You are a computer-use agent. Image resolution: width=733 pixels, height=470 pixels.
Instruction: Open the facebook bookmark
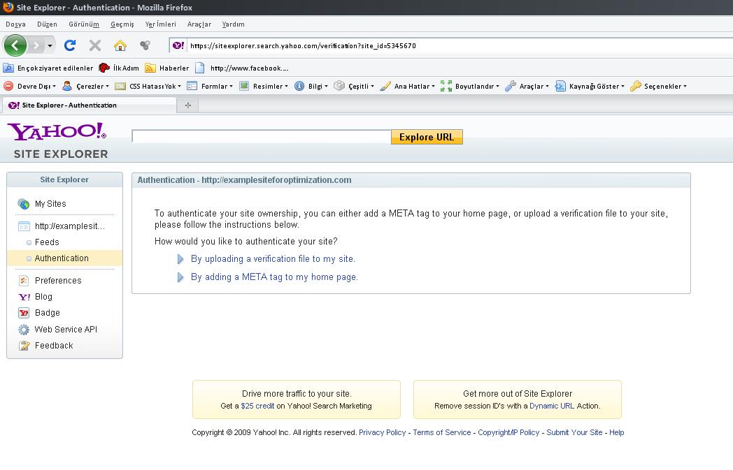coord(242,68)
